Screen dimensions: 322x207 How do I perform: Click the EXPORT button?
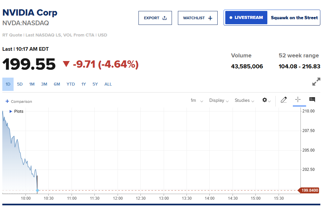(x=155, y=18)
